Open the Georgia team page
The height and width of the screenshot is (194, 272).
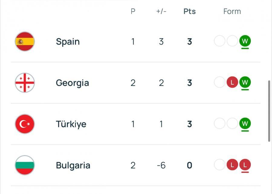click(x=72, y=83)
